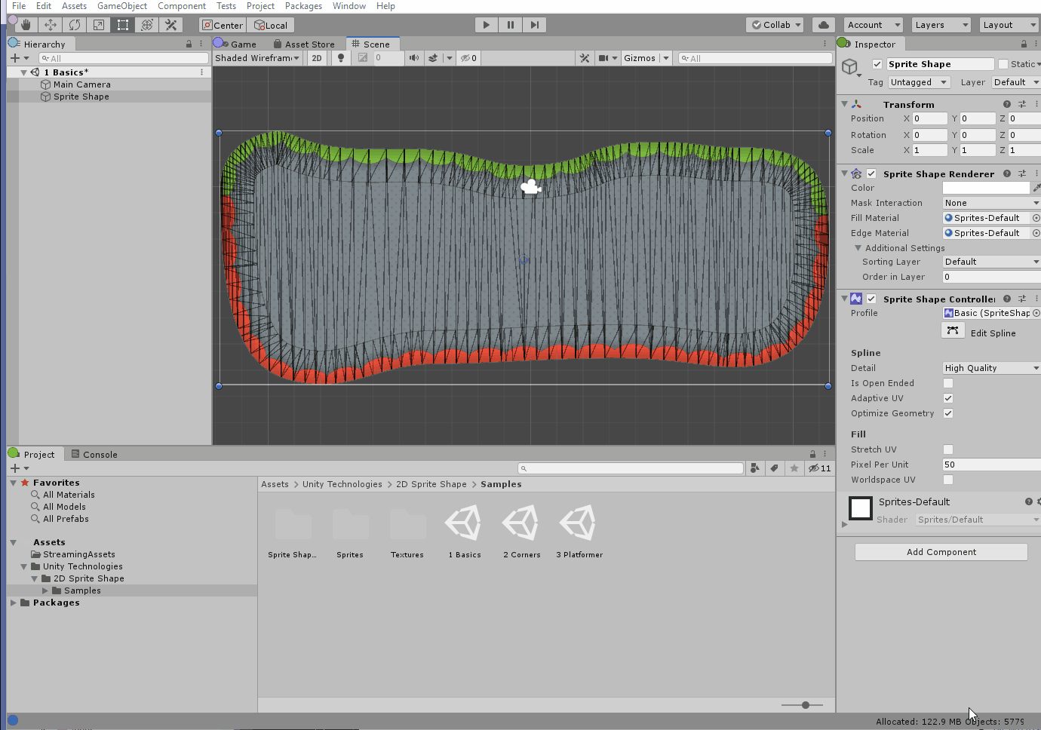The image size is (1041, 730).
Task: Toggle scene audio with the speaker icon
Action: 413,57
